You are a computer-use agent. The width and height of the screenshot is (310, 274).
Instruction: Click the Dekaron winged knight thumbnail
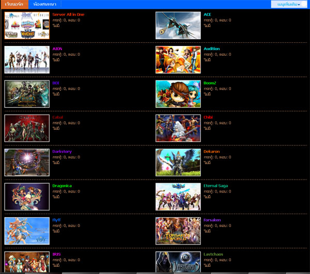pyautogui.click(x=178, y=163)
